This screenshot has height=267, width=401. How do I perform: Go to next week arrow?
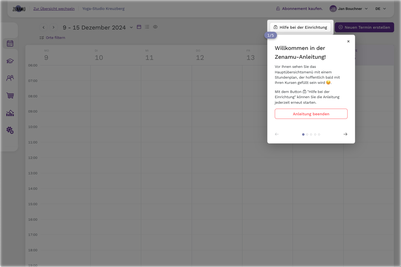[x=54, y=27]
